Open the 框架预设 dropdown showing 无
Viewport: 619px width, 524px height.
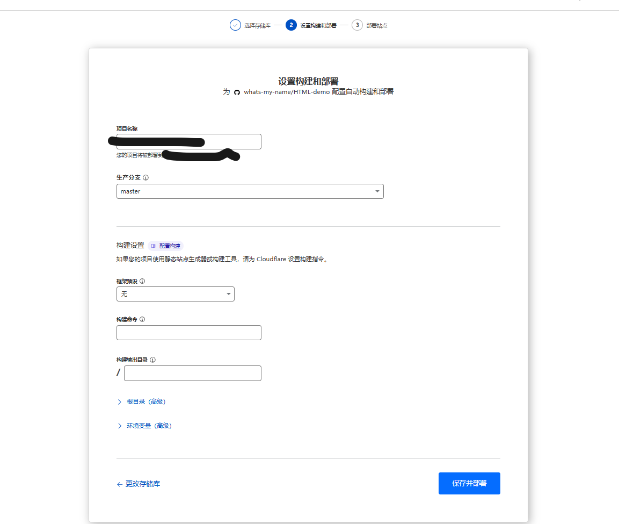coord(175,294)
